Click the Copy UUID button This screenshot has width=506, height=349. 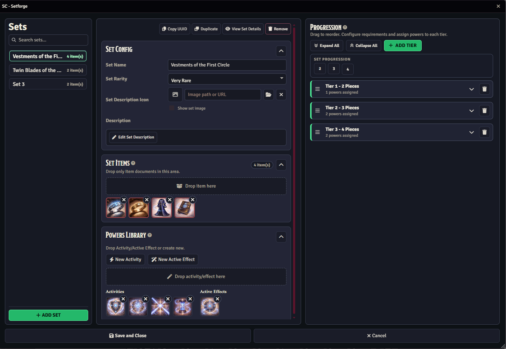coord(175,29)
